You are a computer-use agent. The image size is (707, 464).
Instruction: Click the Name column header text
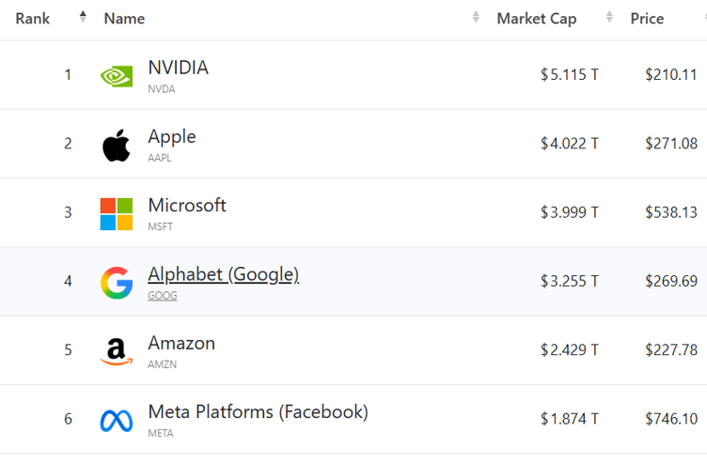(124, 19)
